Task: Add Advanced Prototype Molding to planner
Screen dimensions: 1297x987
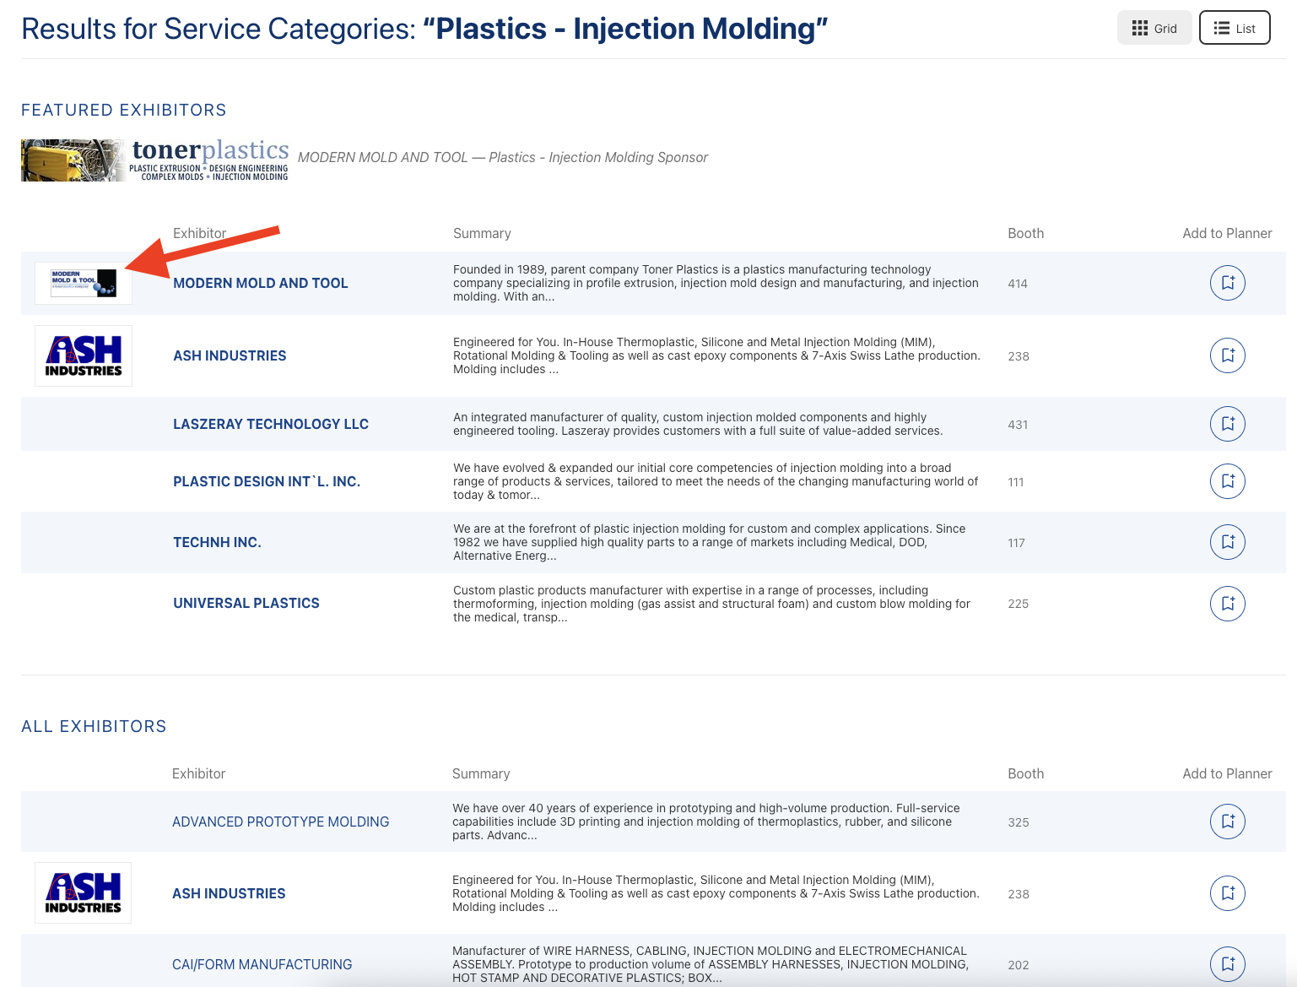Action: pos(1227,822)
